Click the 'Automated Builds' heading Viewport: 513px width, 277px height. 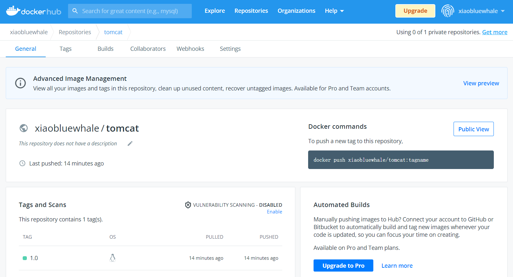341,205
